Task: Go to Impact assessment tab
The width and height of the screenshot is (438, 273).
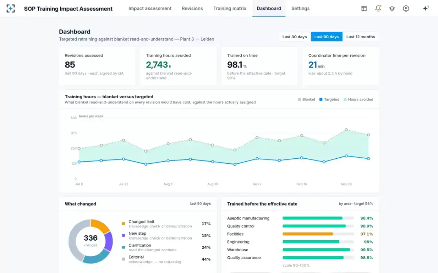Action: point(150,8)
